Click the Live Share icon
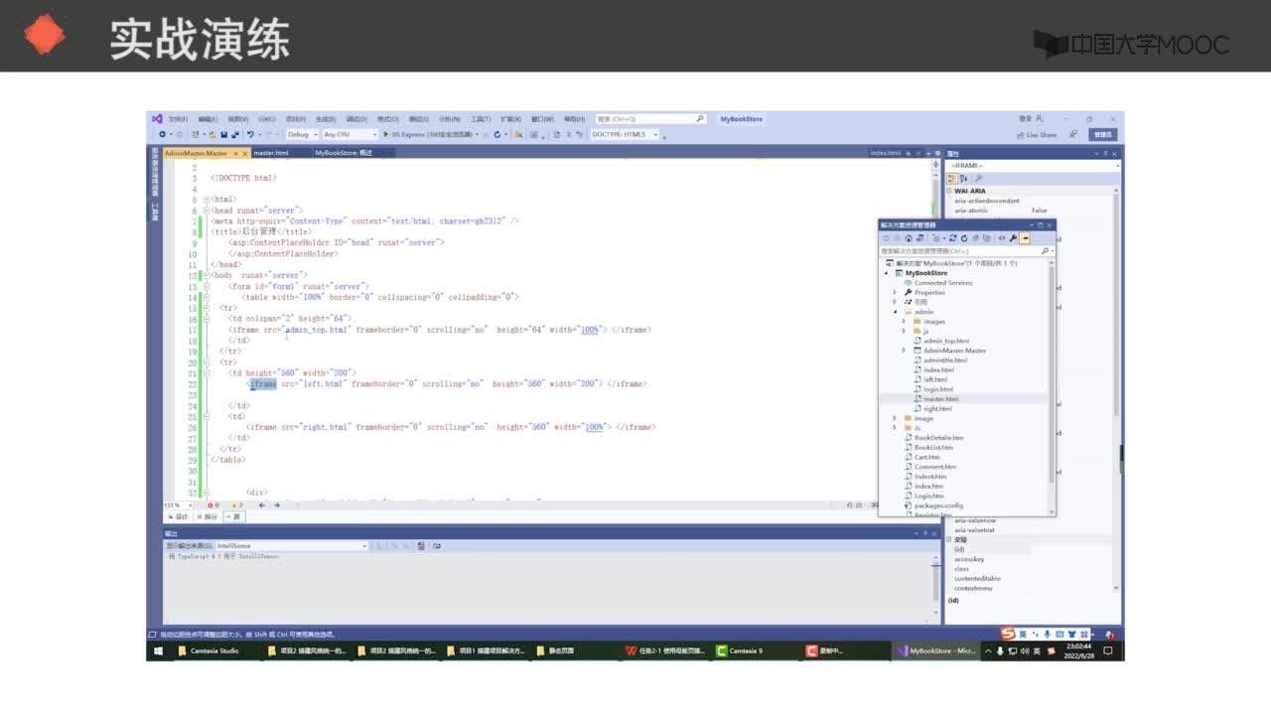The width and height of the screenshot is (1271, 715). tap(1020, 134)
